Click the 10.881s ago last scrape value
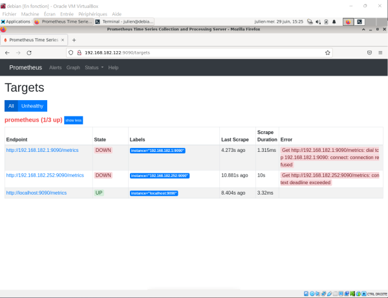Viewport: 388px width, 298px height. click(x=235, y=175)
